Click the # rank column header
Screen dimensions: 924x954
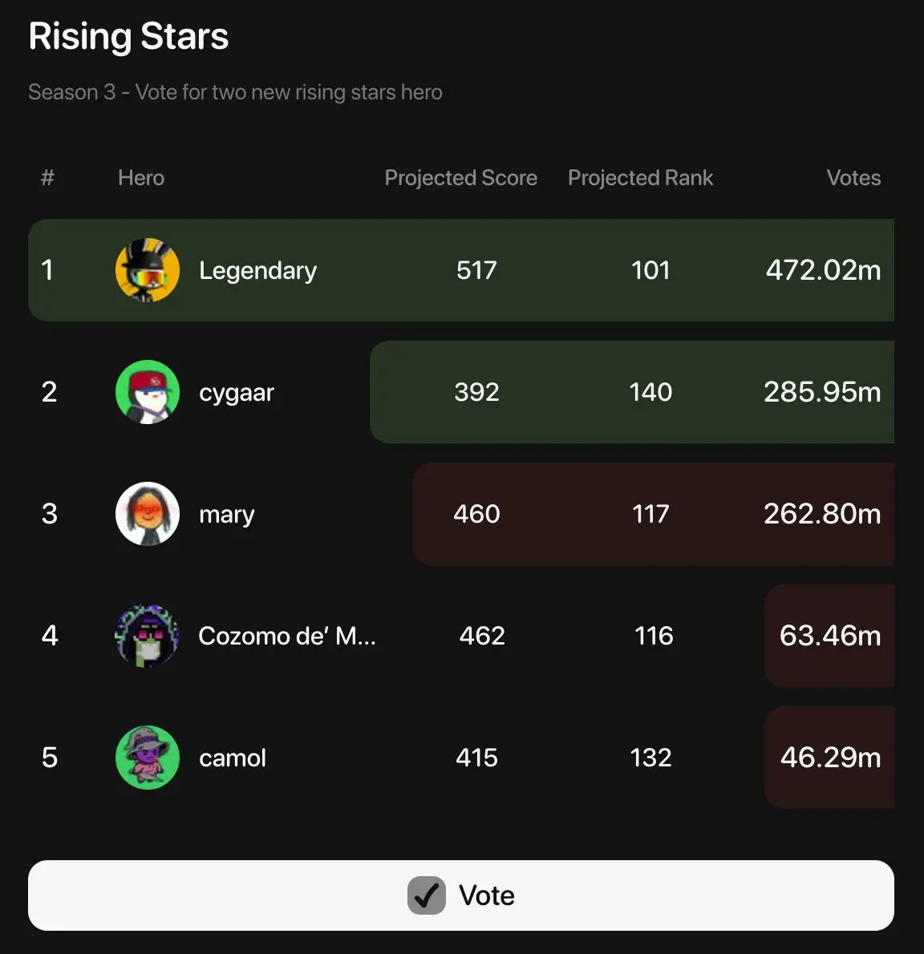tap(47, 178)
